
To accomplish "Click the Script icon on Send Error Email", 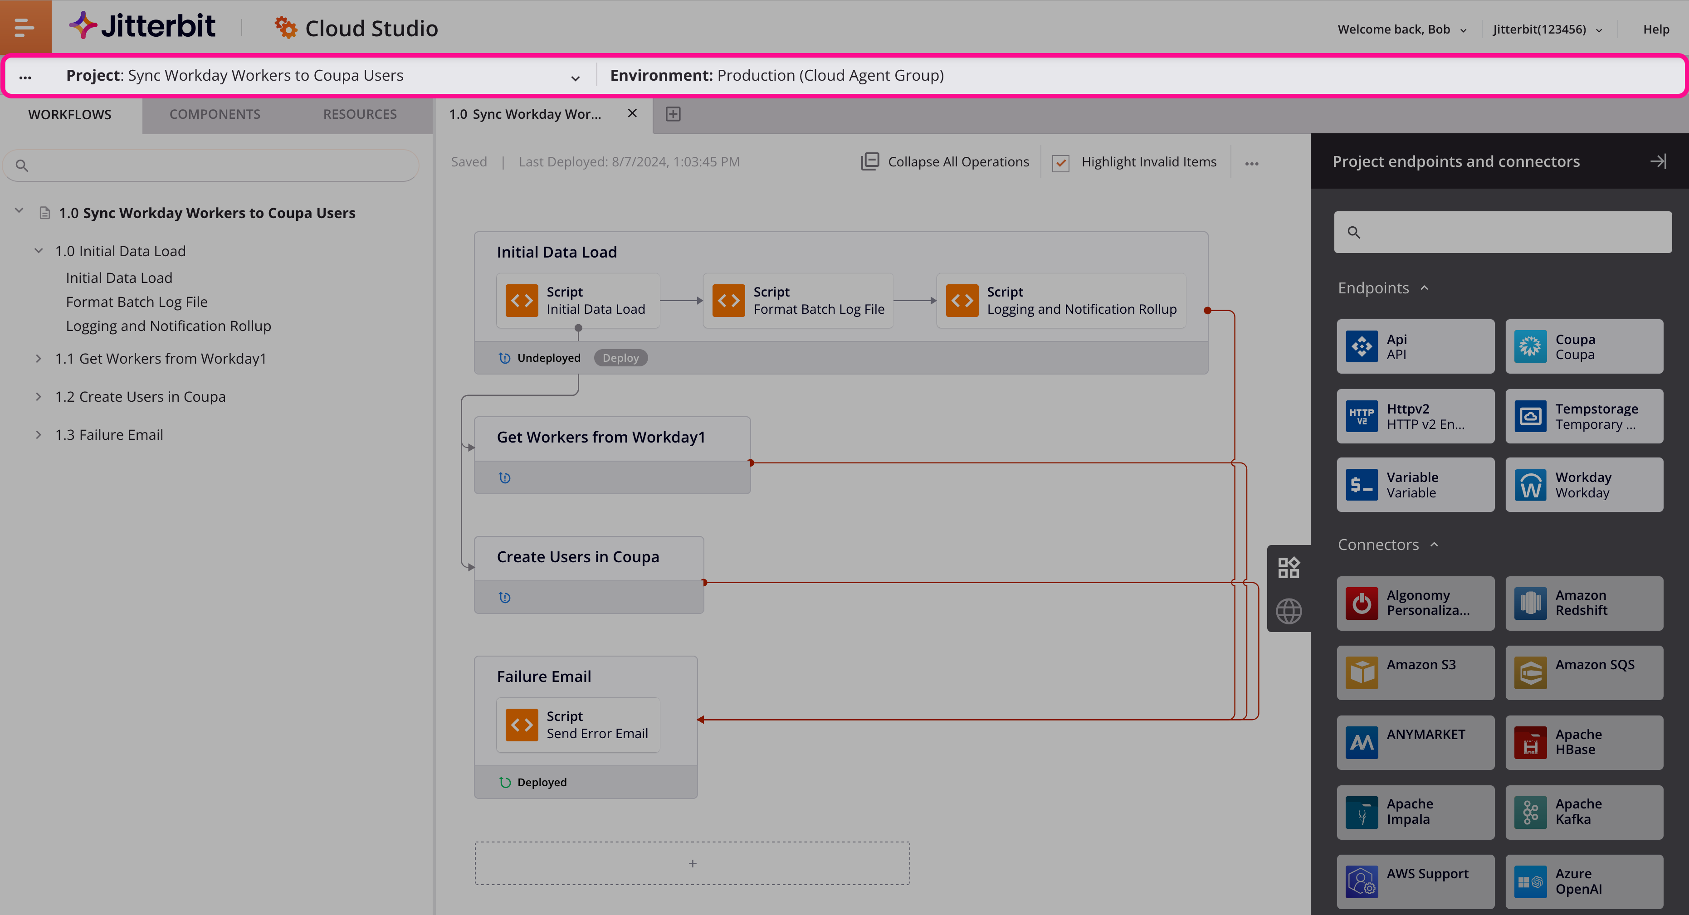I will coord(522,725).
